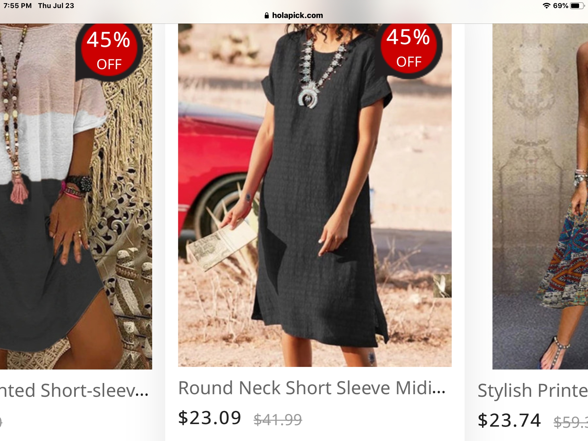588x441 pixels.
Task: Tap the Thu Jul 23 date
Action: click(x=56, y=6)
